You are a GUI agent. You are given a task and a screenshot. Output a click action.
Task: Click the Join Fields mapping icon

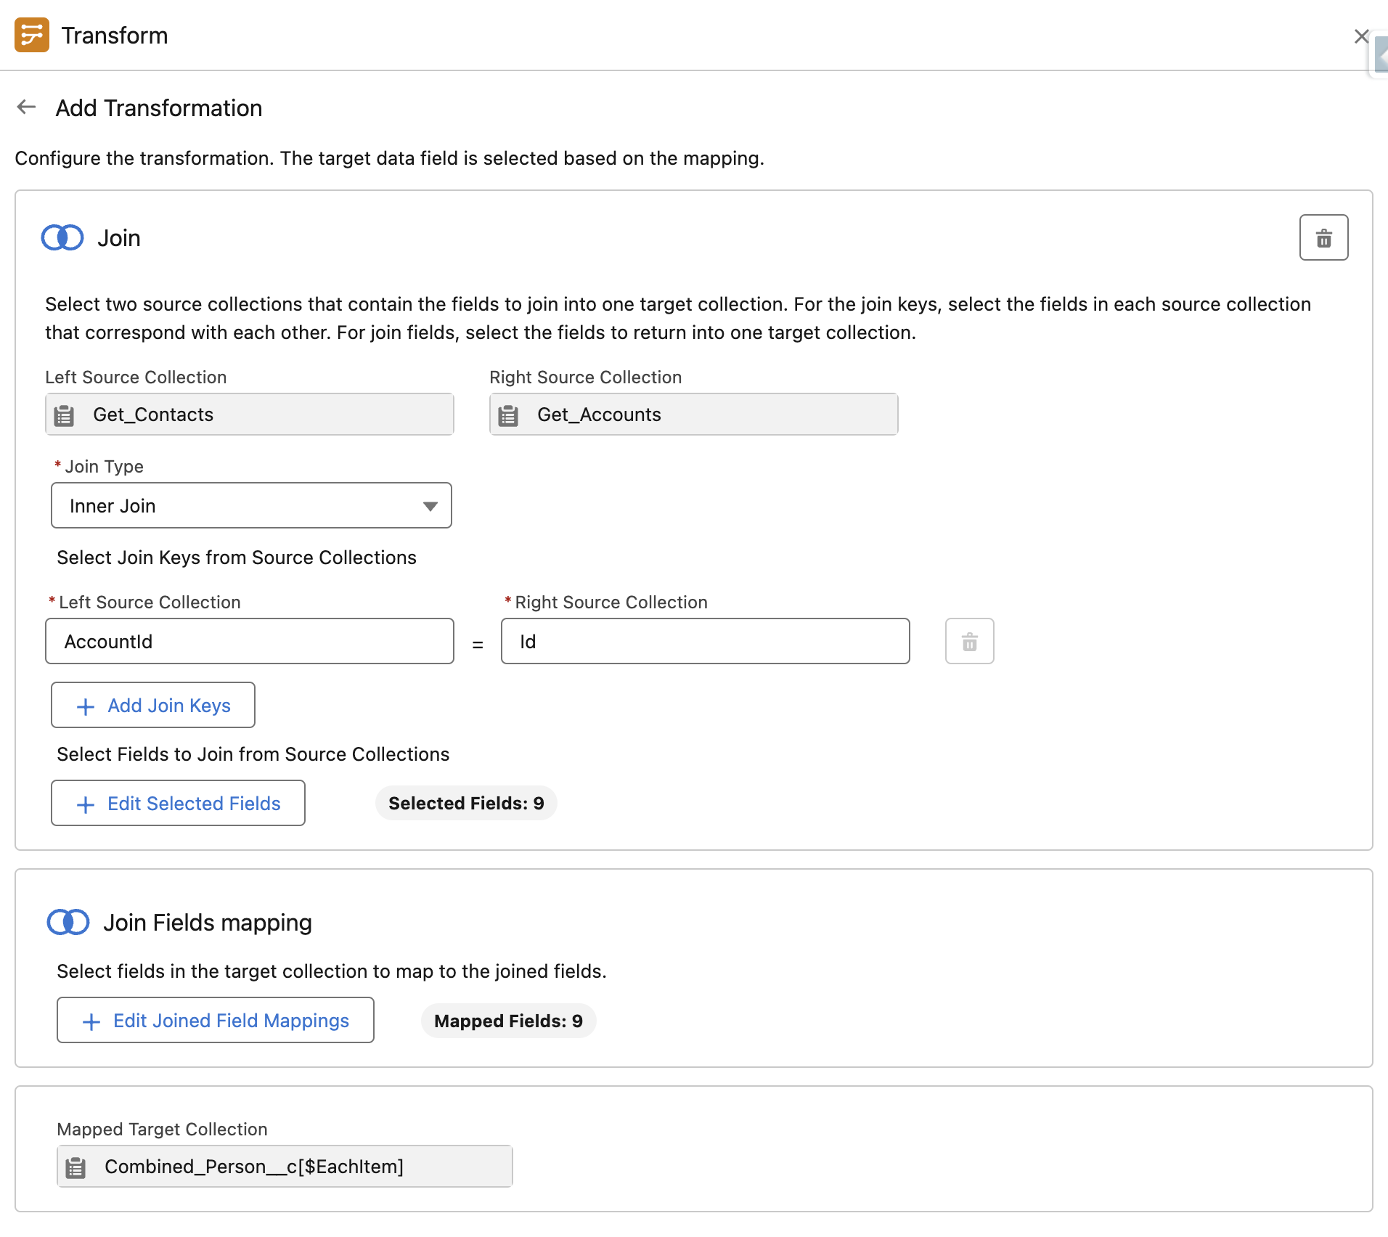[x=68, y=922]
